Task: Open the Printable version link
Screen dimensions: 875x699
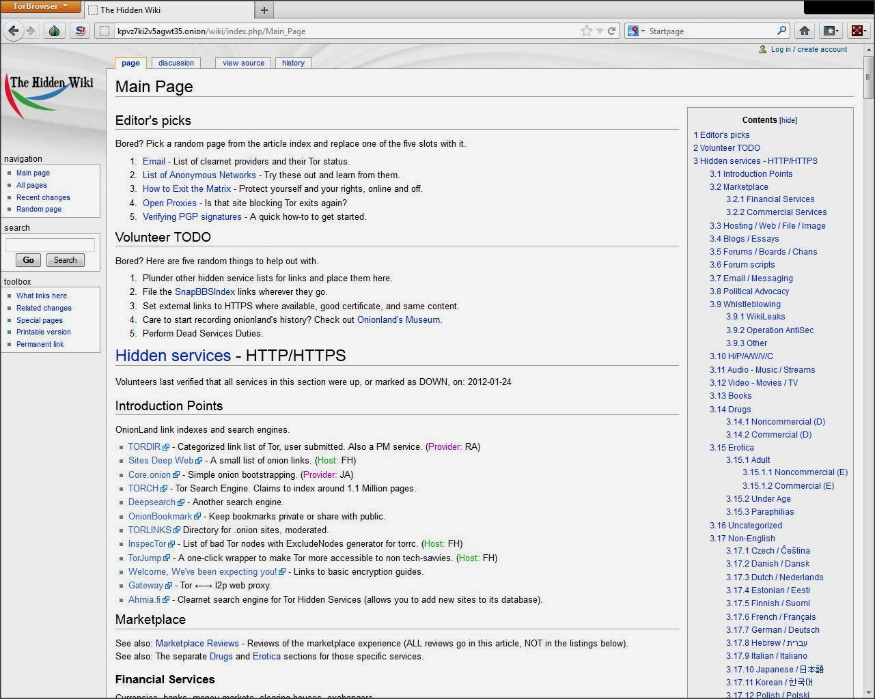Action: (44, 332)
